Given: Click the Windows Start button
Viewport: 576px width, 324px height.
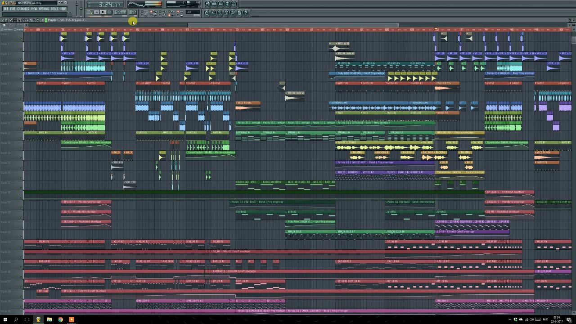Looking at the screenshot, I should pyautogui.click(x=5, y=319).
